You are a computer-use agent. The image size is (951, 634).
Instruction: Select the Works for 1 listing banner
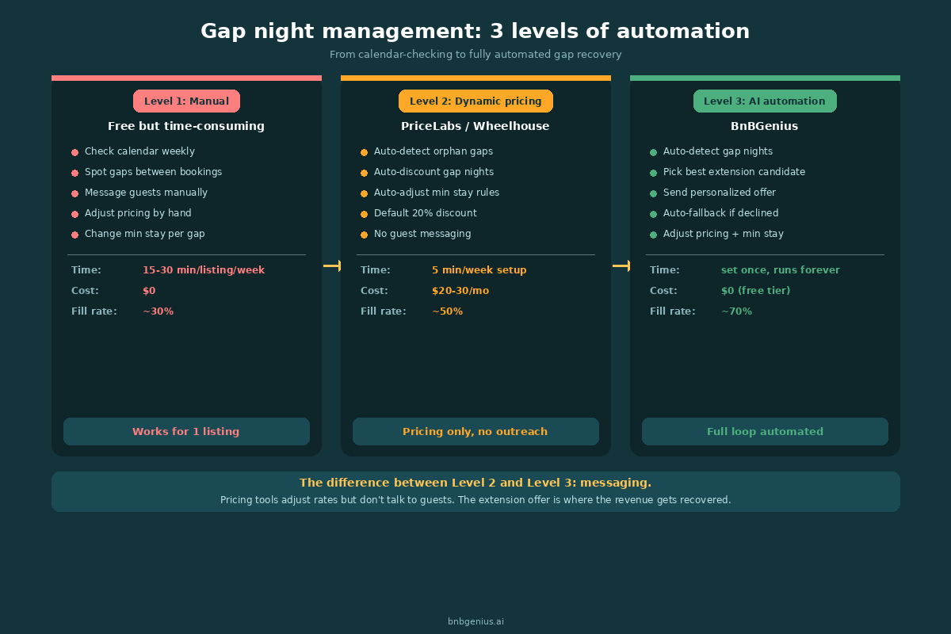(x=186, y=432)
